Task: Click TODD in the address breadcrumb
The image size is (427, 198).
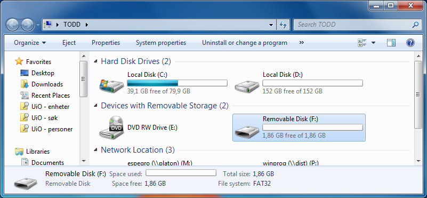Action: (72, 25)
